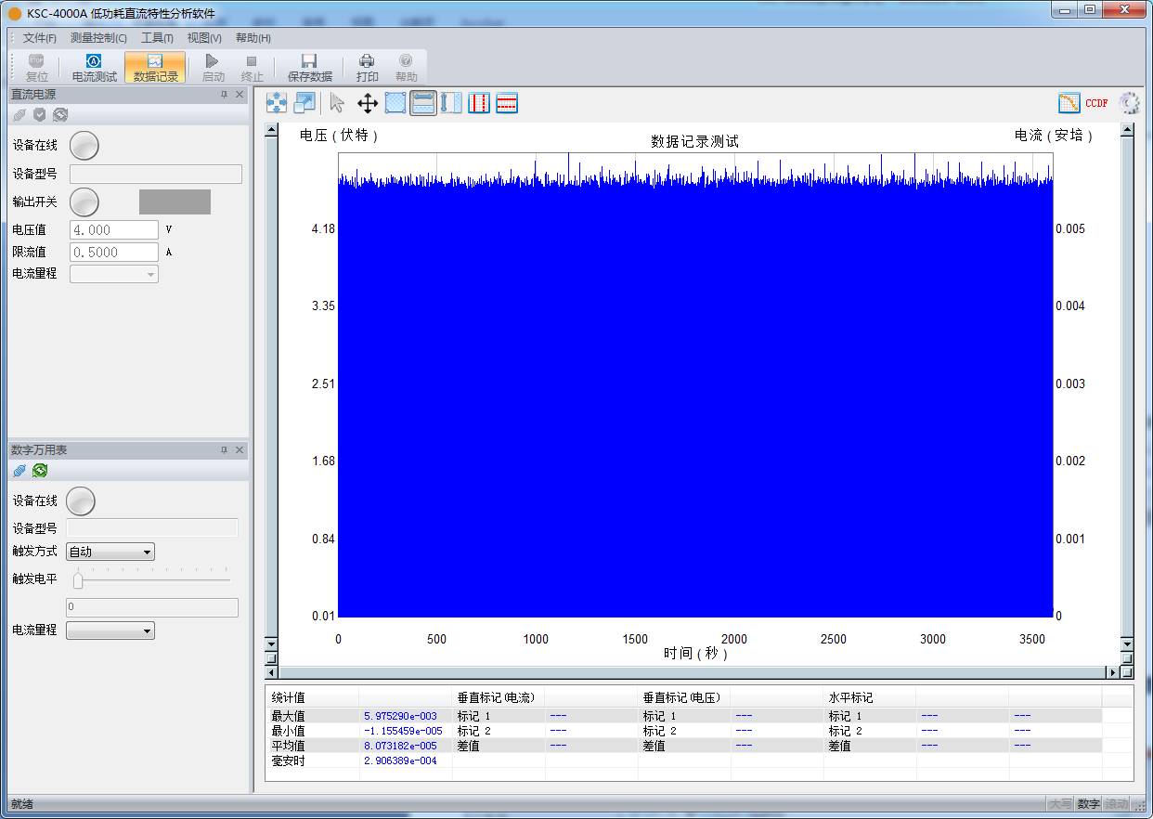This screenshot has height=819, width=1153.
Task: Click the connect icon in 直流电源 panel
Action: [x=19, y=115]
